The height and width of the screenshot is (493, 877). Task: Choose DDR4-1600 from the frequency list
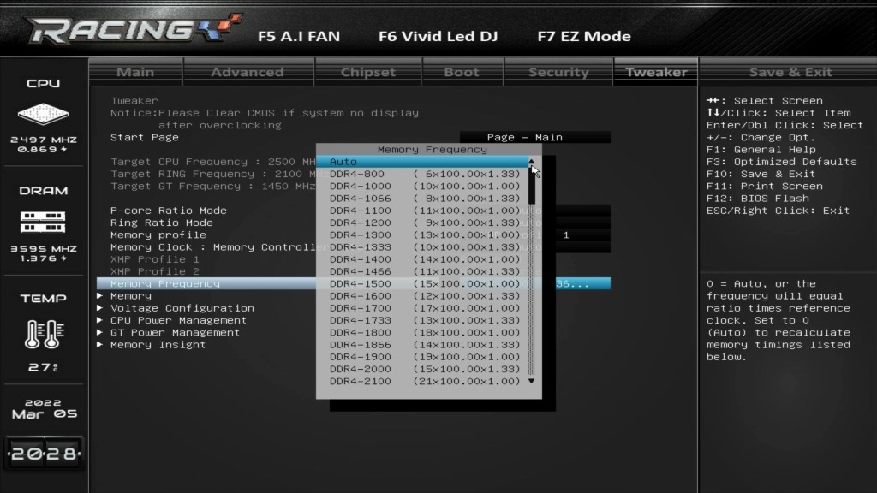(425, 296)
